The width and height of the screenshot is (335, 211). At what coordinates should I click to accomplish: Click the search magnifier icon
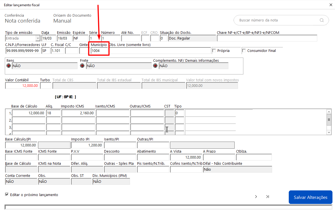(x=321, y=20)
